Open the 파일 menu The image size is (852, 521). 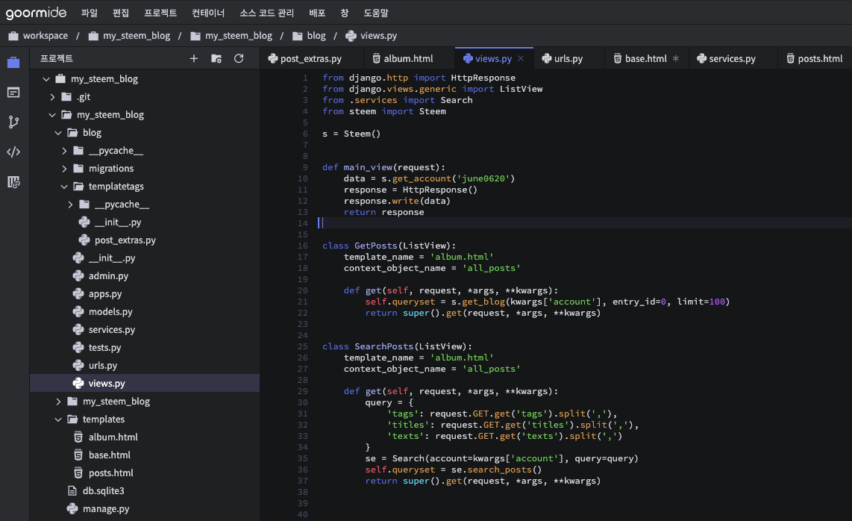[x=90, y=13]
